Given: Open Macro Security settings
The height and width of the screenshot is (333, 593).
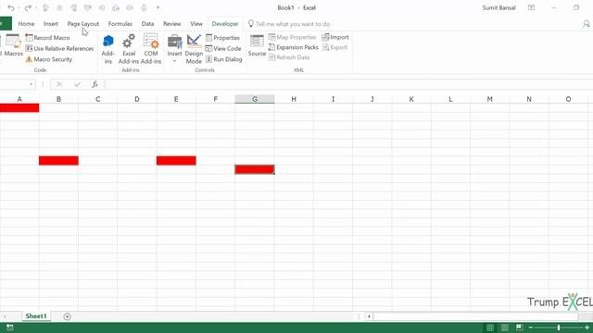Looking at the screenshot, I should click(49, 59).
